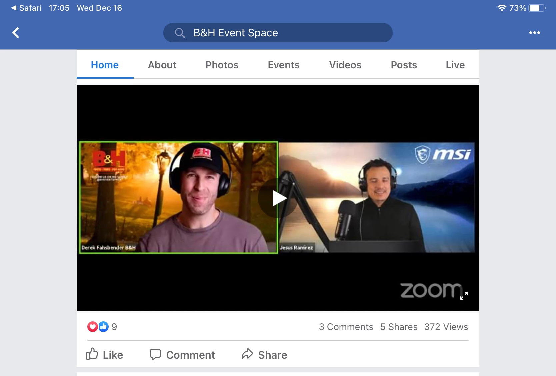
Task: Tap the thumbs-up icon next to Like
Action: click(92, 354)
